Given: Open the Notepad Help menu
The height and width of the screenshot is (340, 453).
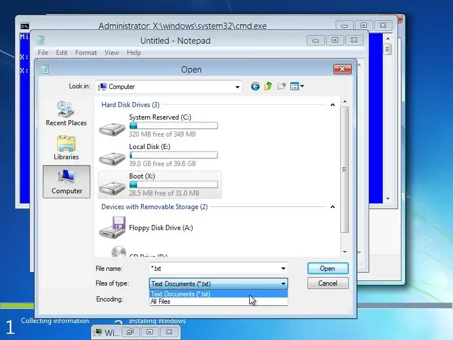Looking at the screenshot, I should (134, 53).
